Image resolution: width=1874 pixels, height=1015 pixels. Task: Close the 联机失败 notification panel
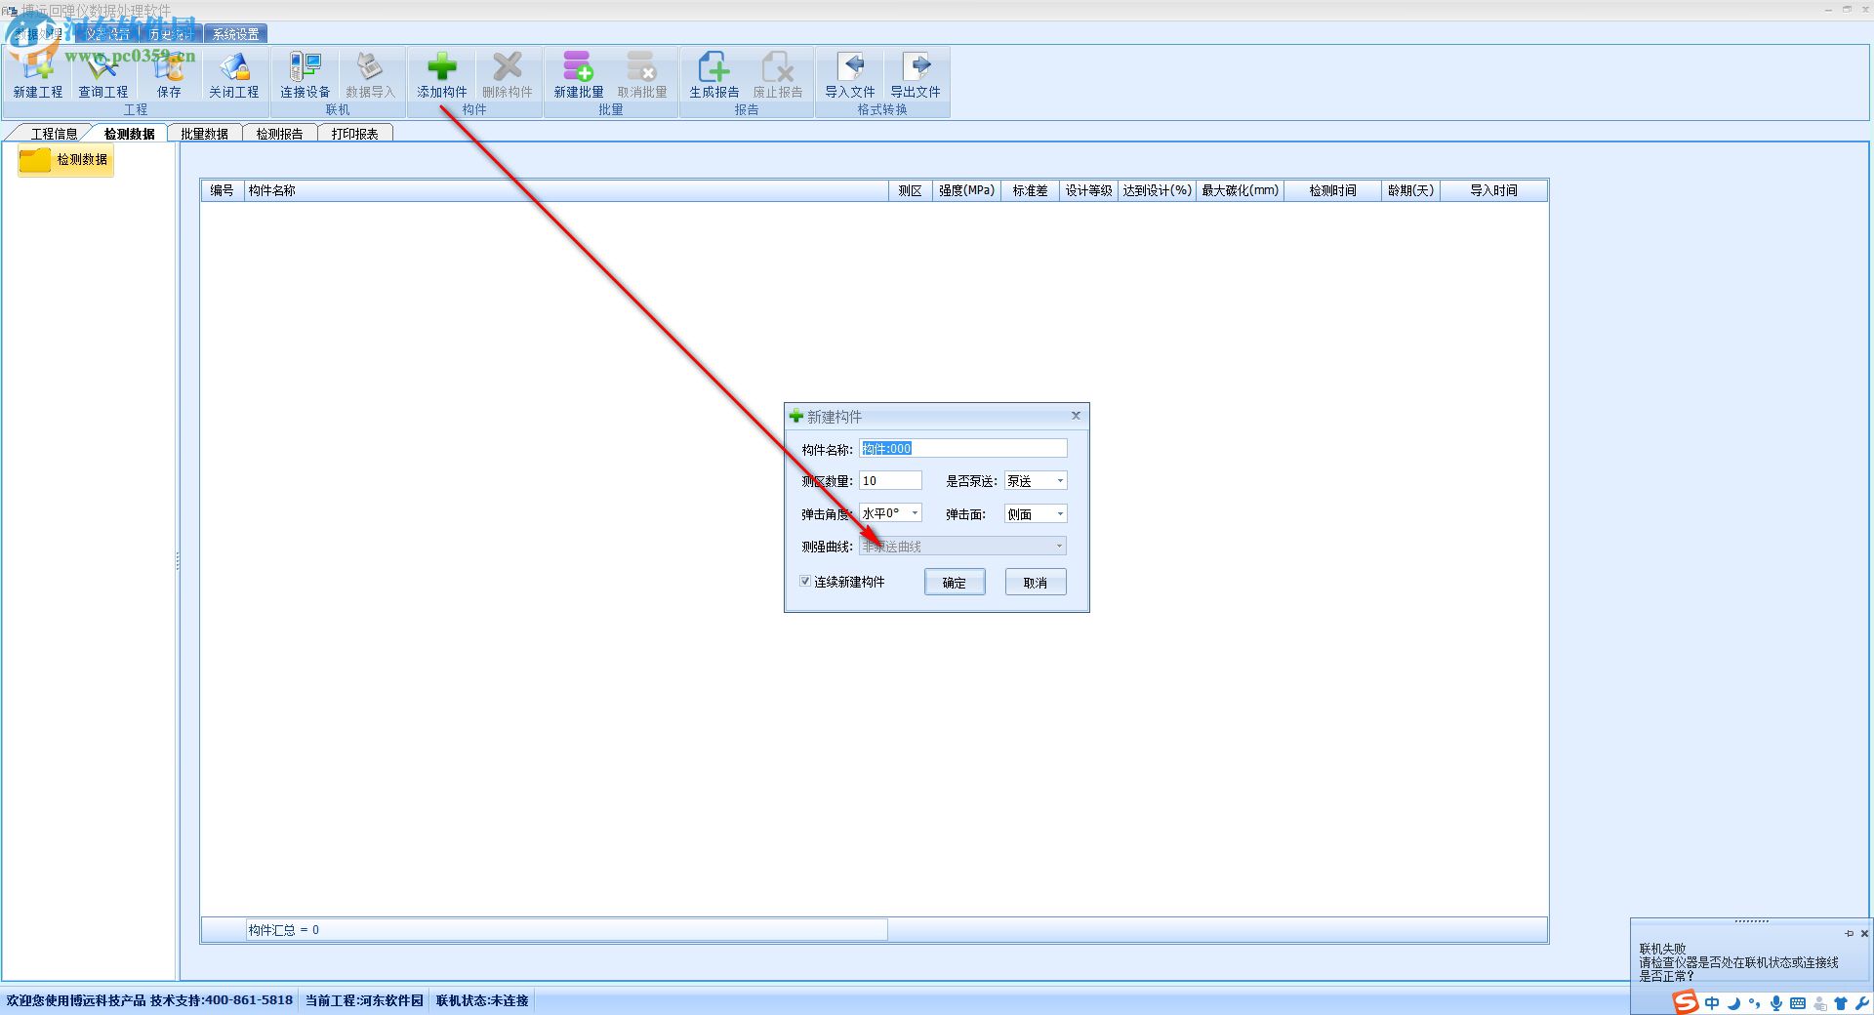(x=1864, y=933)
